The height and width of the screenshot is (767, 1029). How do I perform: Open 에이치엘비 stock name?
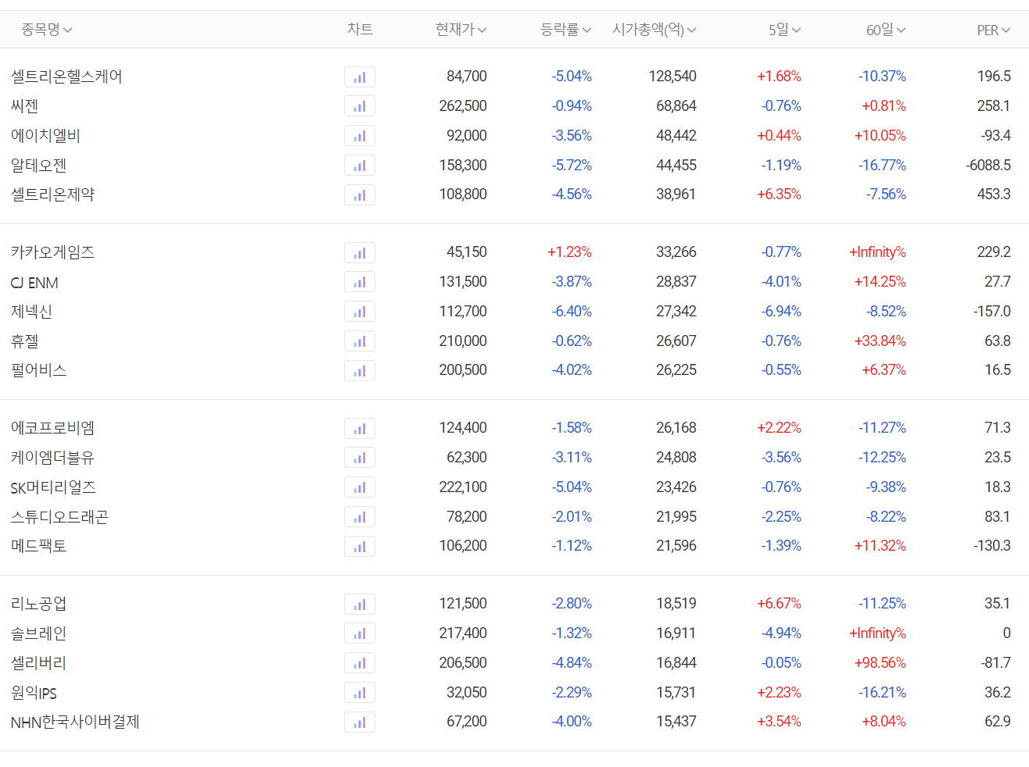click(x=45, y=136)
